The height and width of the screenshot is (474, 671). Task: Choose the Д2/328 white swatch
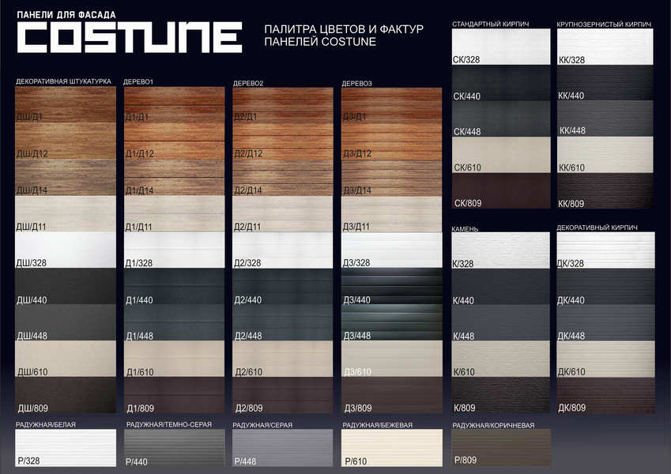[x=283, y=250]
